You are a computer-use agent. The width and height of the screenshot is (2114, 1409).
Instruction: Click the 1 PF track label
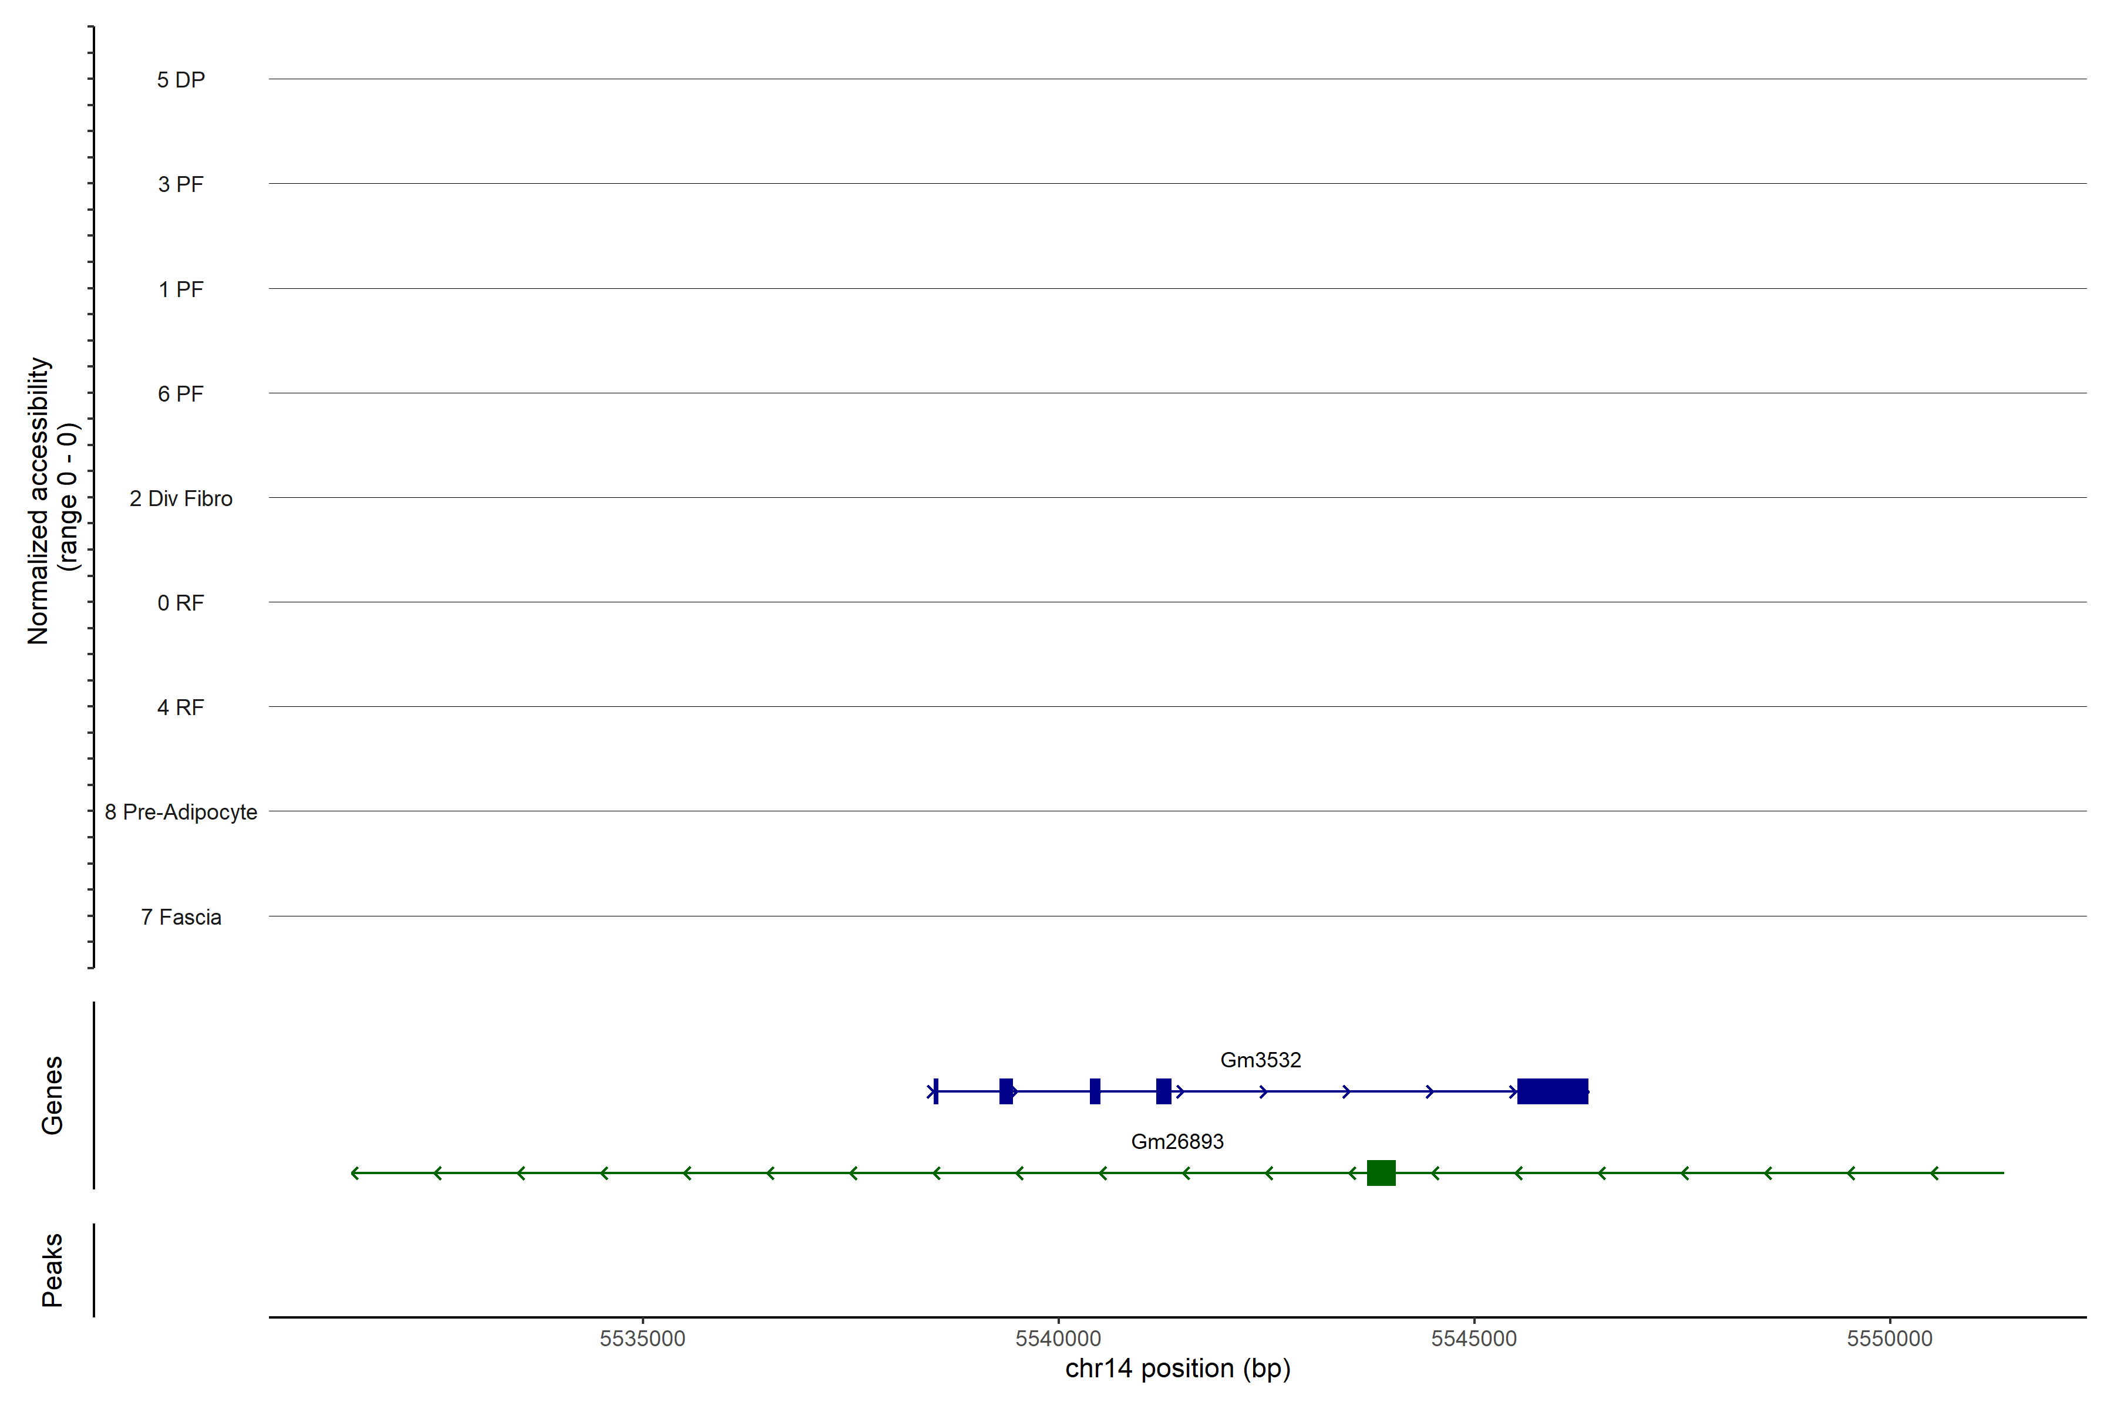(x=181, y=289)
